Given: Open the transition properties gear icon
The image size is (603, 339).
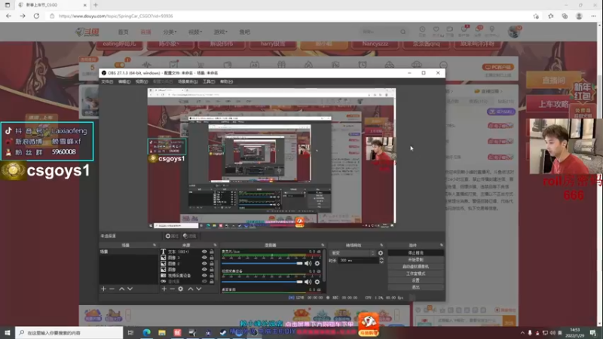Looking at the screenshot, I should pyautogui.click(x=381, y=253).
